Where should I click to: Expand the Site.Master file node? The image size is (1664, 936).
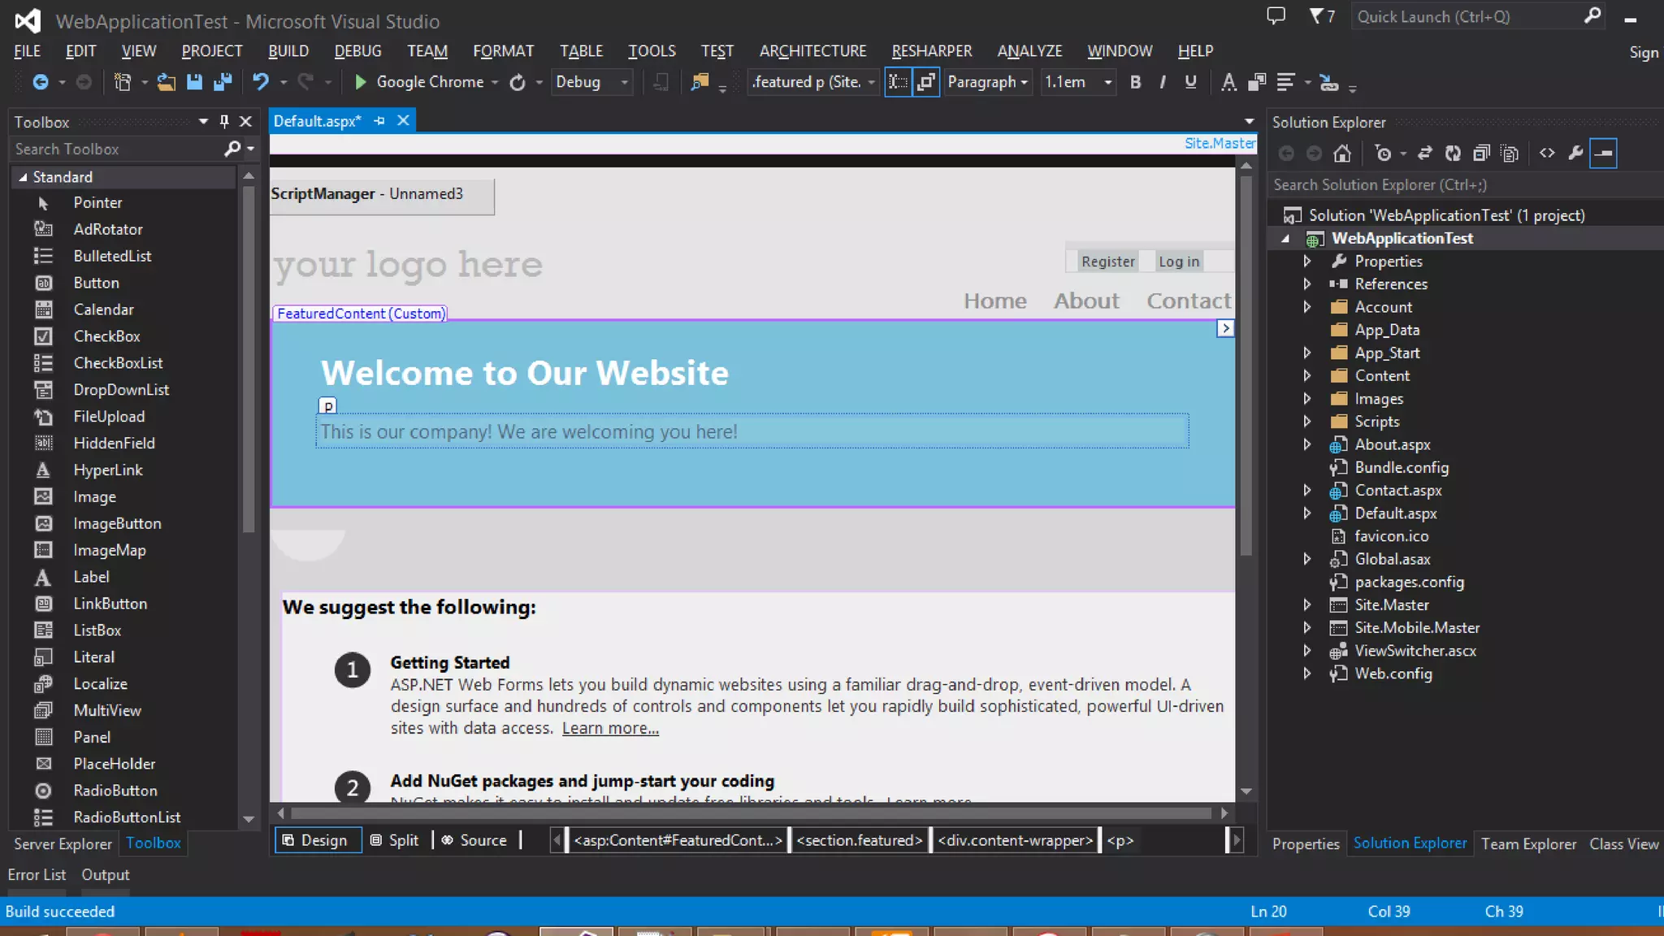[1307, 604]
